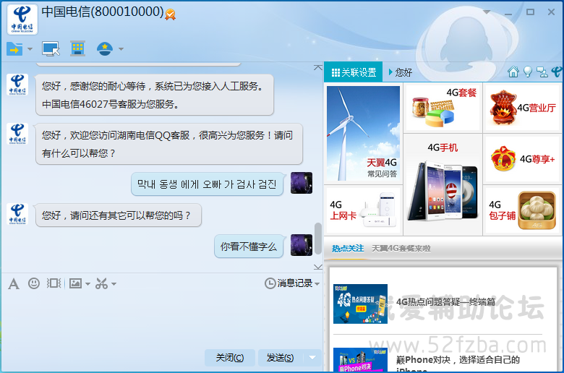Image resolution: width=564 pixels, height=373 pixels.
Task: Open the font formatting A icon
Action: (x=14, y=284)
